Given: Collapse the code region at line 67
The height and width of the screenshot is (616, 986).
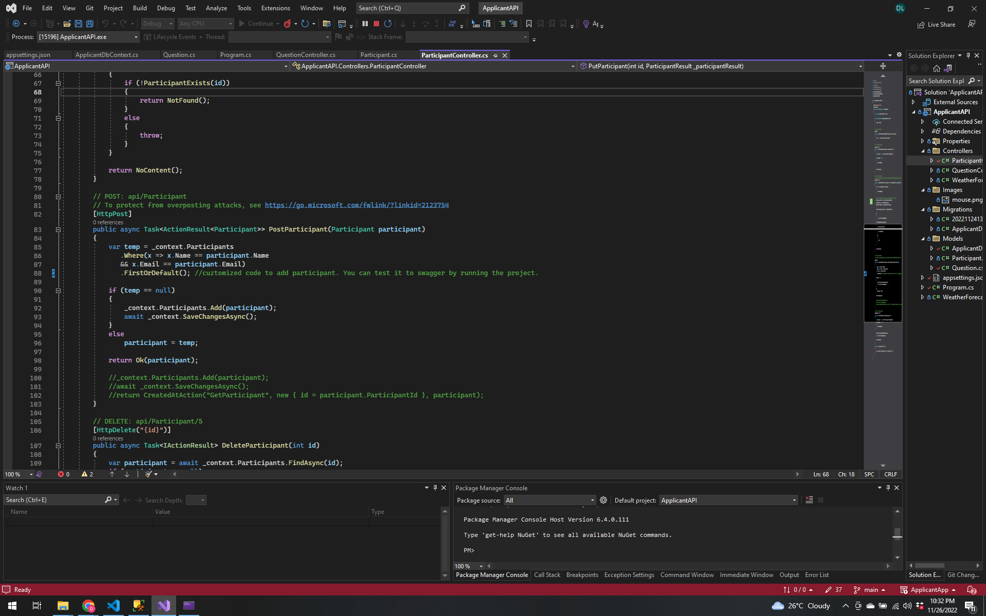Looking at the screenshot, I should coord(59,83).
